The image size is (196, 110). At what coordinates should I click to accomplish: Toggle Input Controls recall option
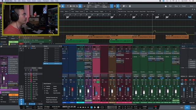point(57,93)
